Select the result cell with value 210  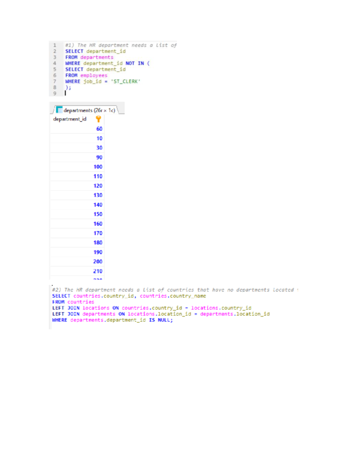77,271
